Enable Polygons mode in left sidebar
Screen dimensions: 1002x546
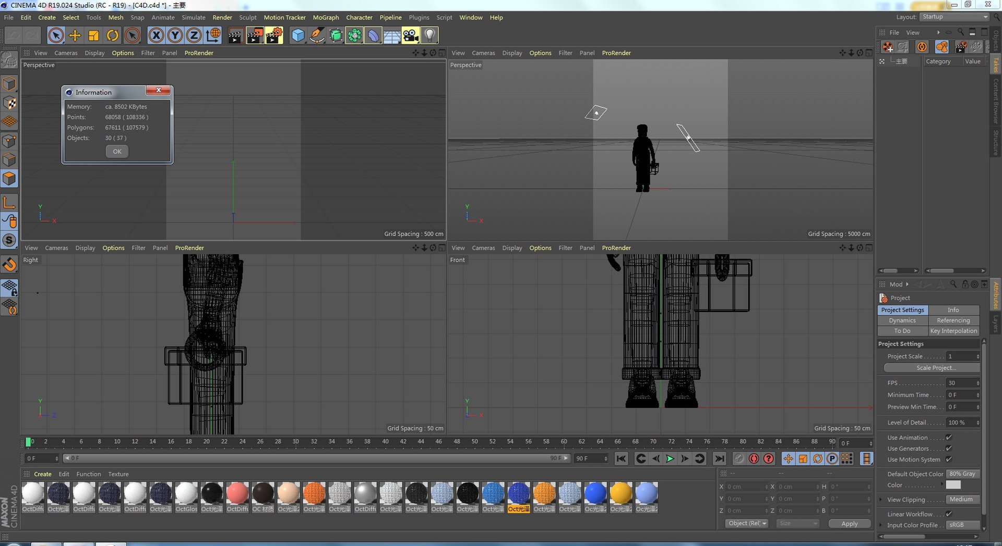point(9,179)
